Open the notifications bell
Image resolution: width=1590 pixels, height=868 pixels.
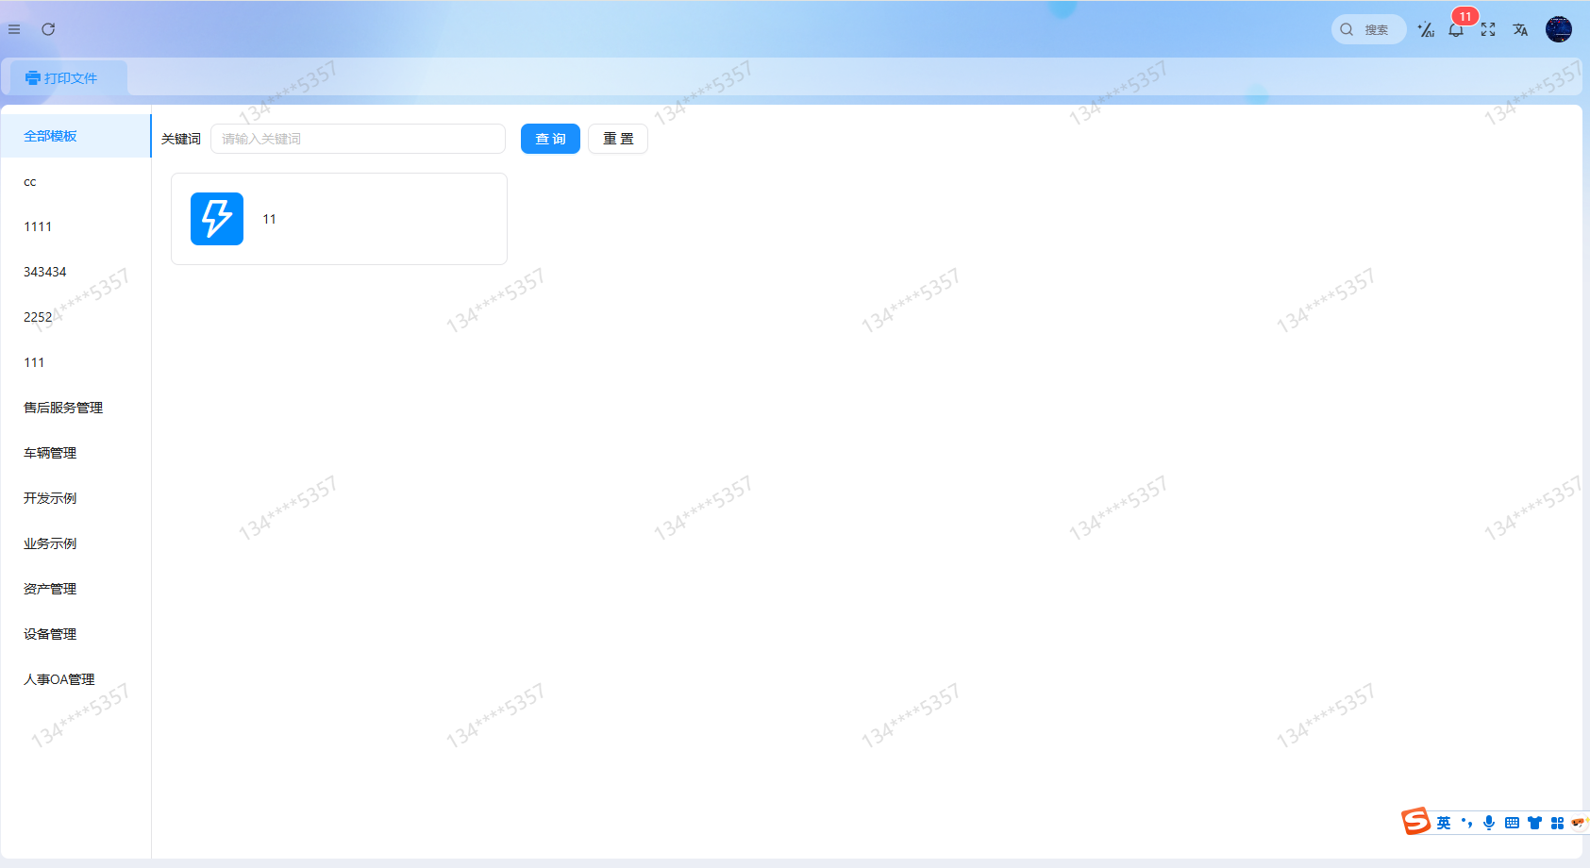pos(1456,30)
